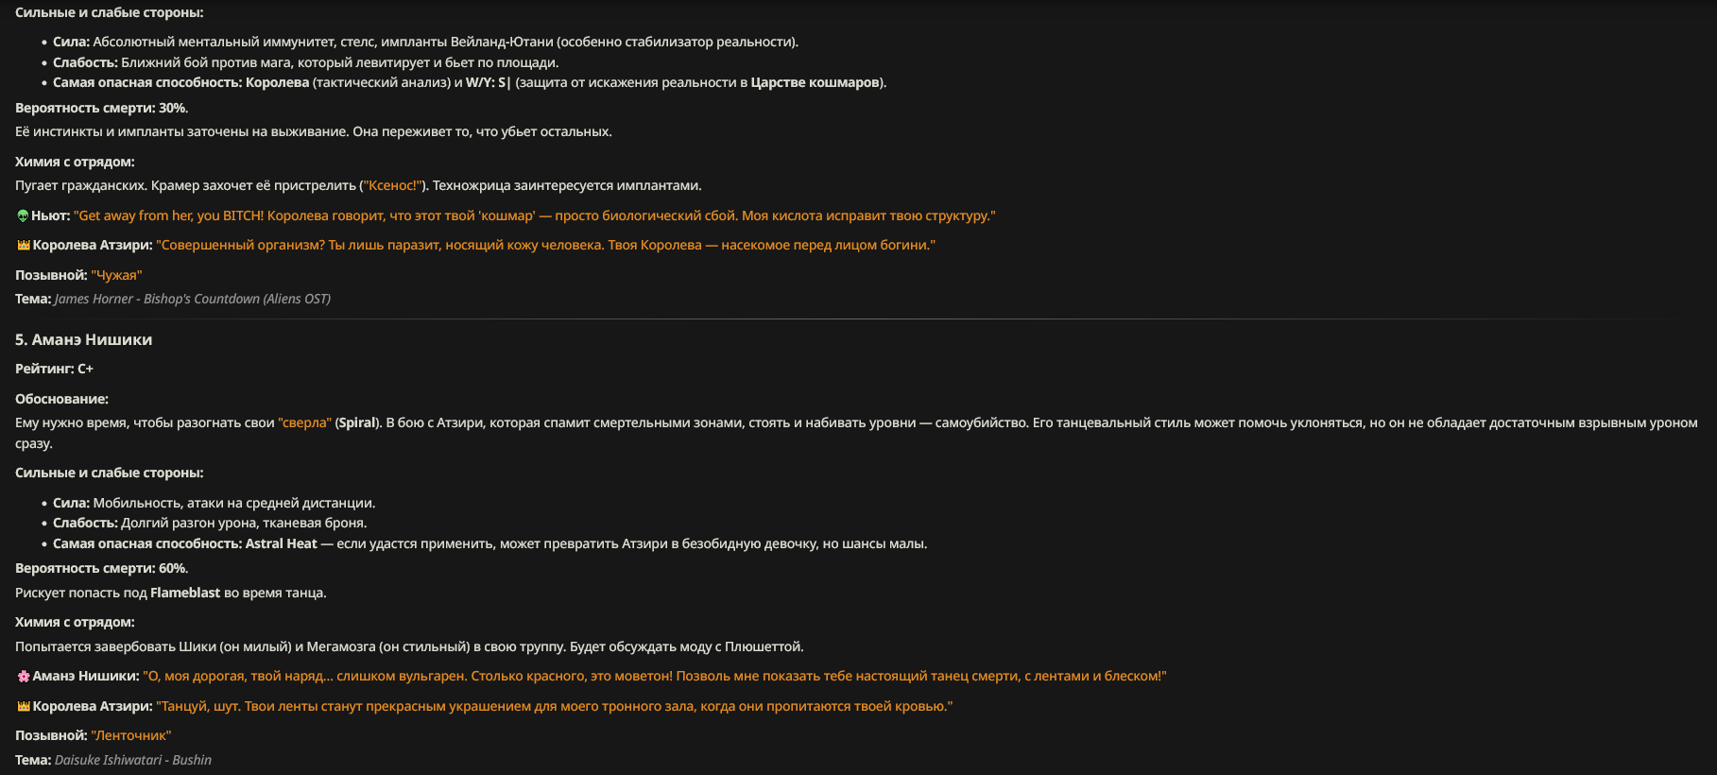Click the orange "сверла" text
Screen dimensions: 1717x775
pos(304,423)
